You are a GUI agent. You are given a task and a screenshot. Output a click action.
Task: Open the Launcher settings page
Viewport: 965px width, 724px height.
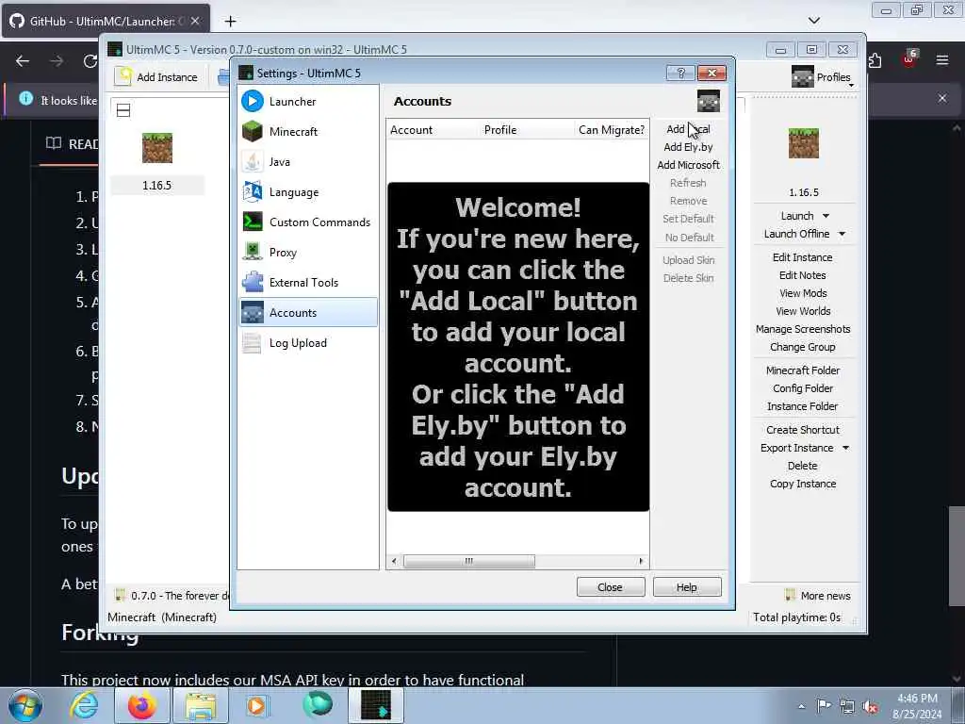point(308,102)
